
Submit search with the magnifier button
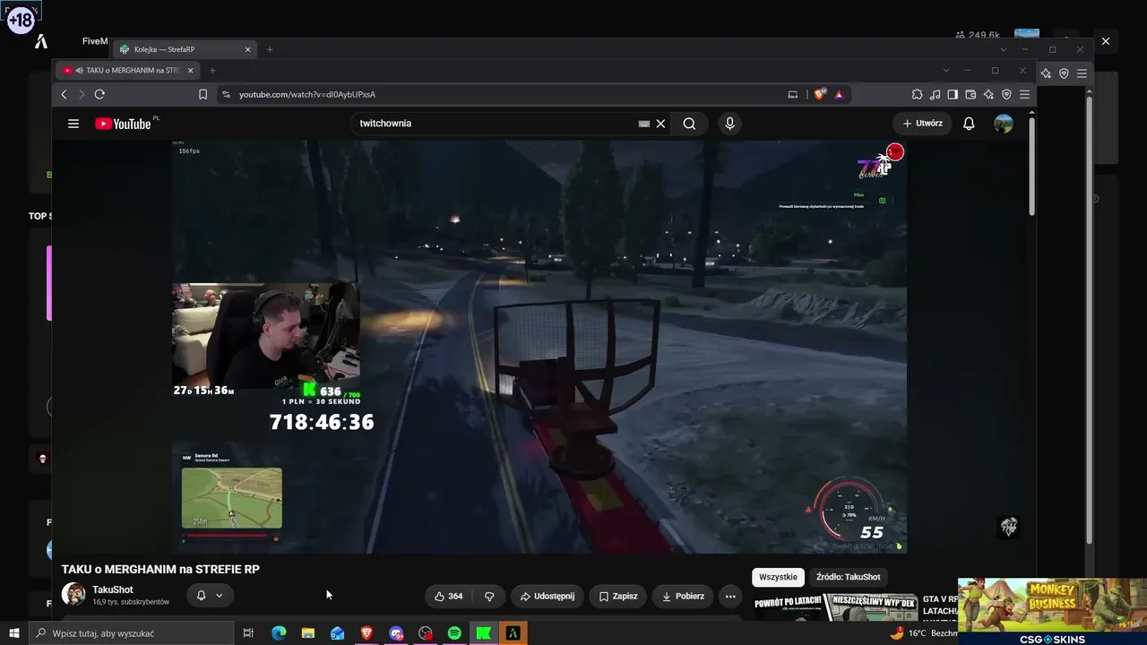point(689,124)
